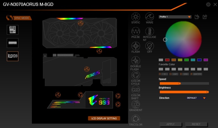Image resolution: width=218 pixels, height=128 pixels.
Task: Click the last Favorite Color slot
Action: (x=206, y=69)
